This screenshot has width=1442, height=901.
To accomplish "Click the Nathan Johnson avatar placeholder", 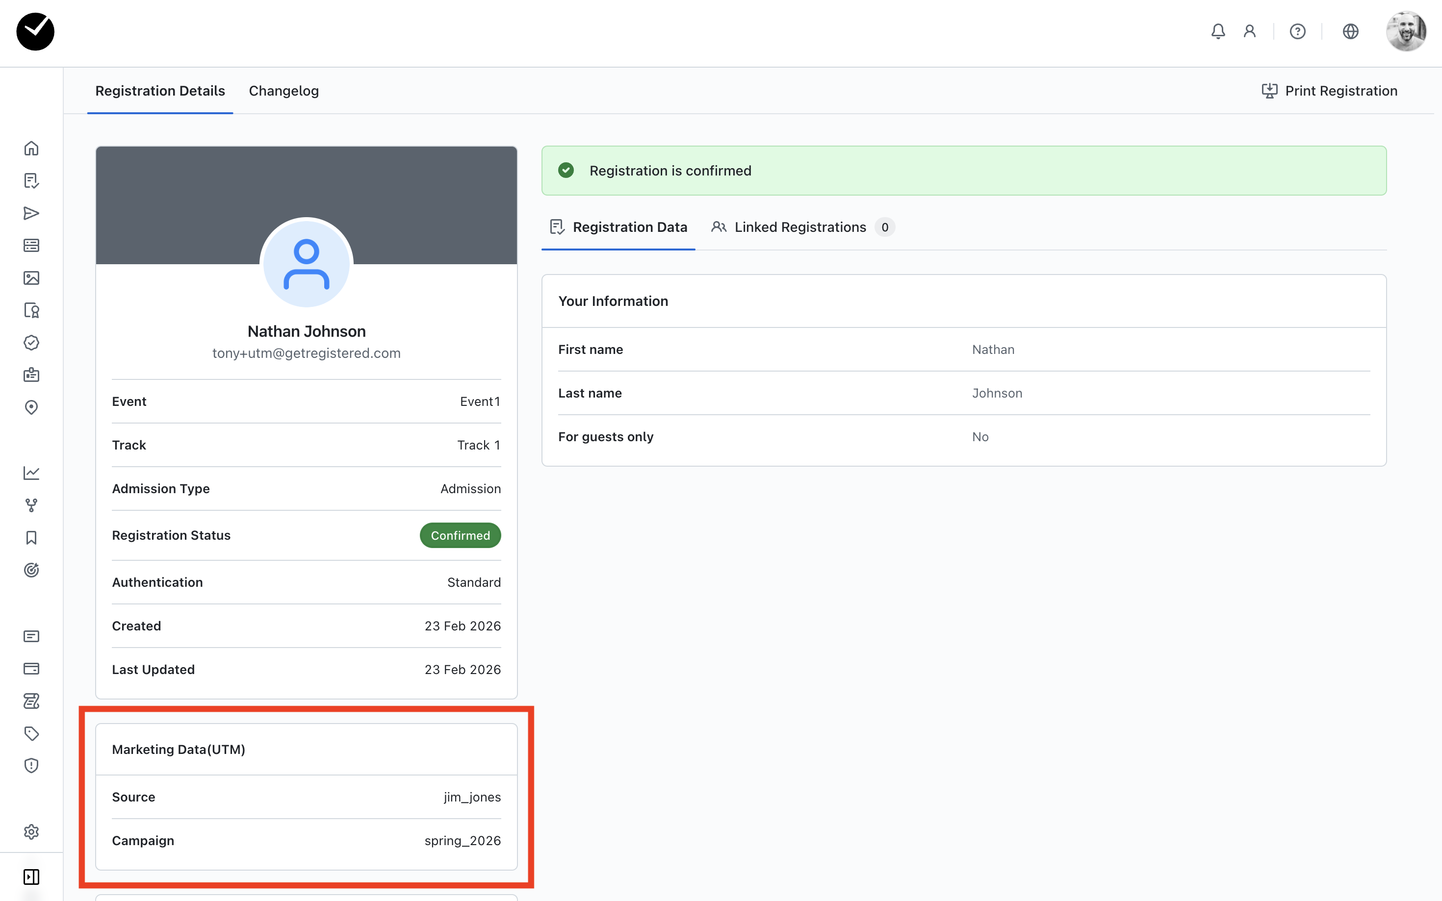I will point(307,263).
